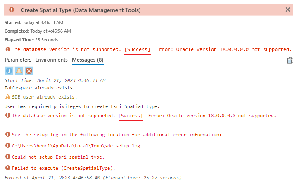Screen dimensions: 297x193
Task: Click the error icon beside Could not setup
Action: (x=7, y=157)
